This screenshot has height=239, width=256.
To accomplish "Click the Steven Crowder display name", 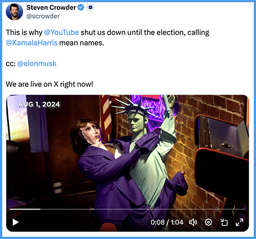I will tap(51, 8).
